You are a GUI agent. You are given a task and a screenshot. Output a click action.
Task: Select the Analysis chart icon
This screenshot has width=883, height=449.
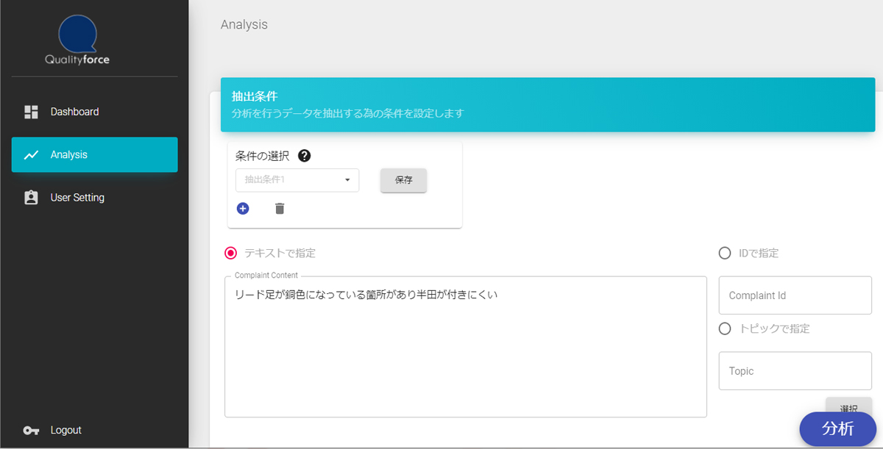30,154
